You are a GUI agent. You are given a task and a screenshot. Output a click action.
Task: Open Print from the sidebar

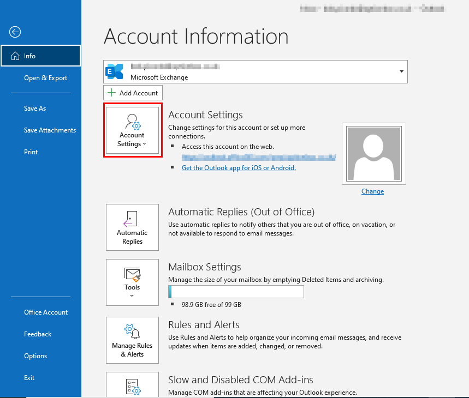pyautogui.click(x=31, y=152)
